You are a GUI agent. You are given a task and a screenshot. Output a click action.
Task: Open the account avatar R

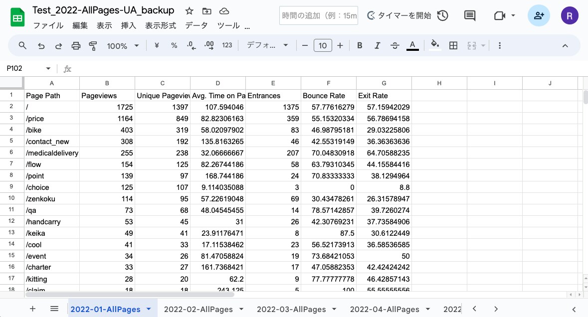(x=569, y=15)
